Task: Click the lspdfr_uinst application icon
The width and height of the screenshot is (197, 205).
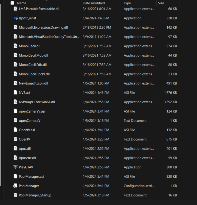Action: [x=15, y=18]
